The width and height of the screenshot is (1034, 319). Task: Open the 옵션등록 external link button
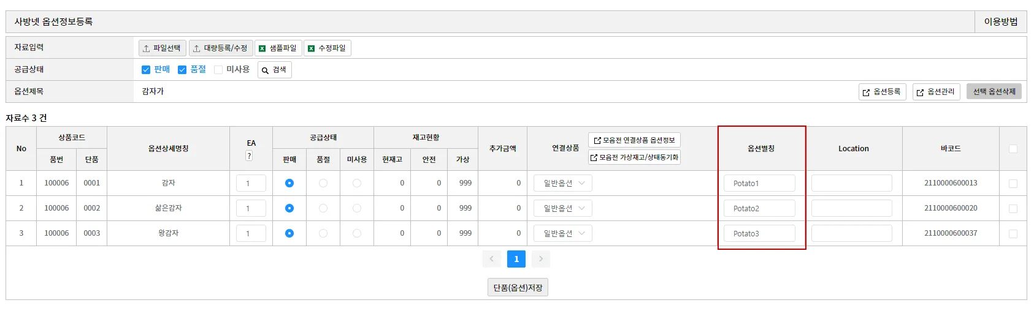(x=883, y=92)
